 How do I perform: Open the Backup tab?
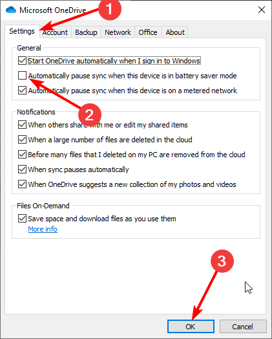(86, 32)
